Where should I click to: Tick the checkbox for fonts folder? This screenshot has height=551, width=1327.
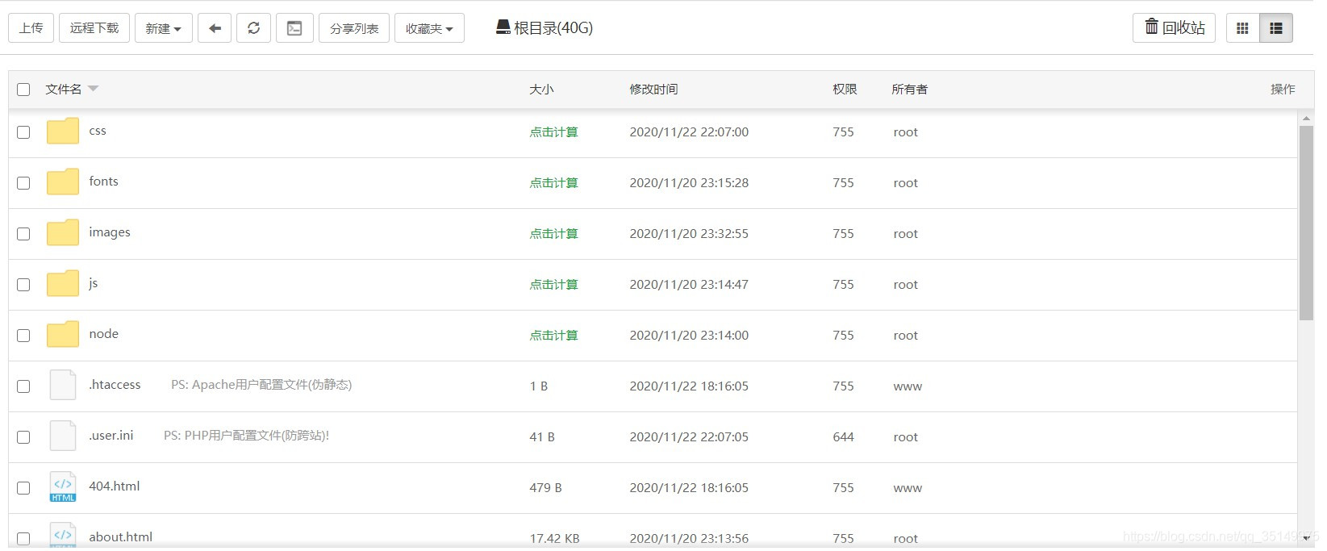(x=23, y=183)
